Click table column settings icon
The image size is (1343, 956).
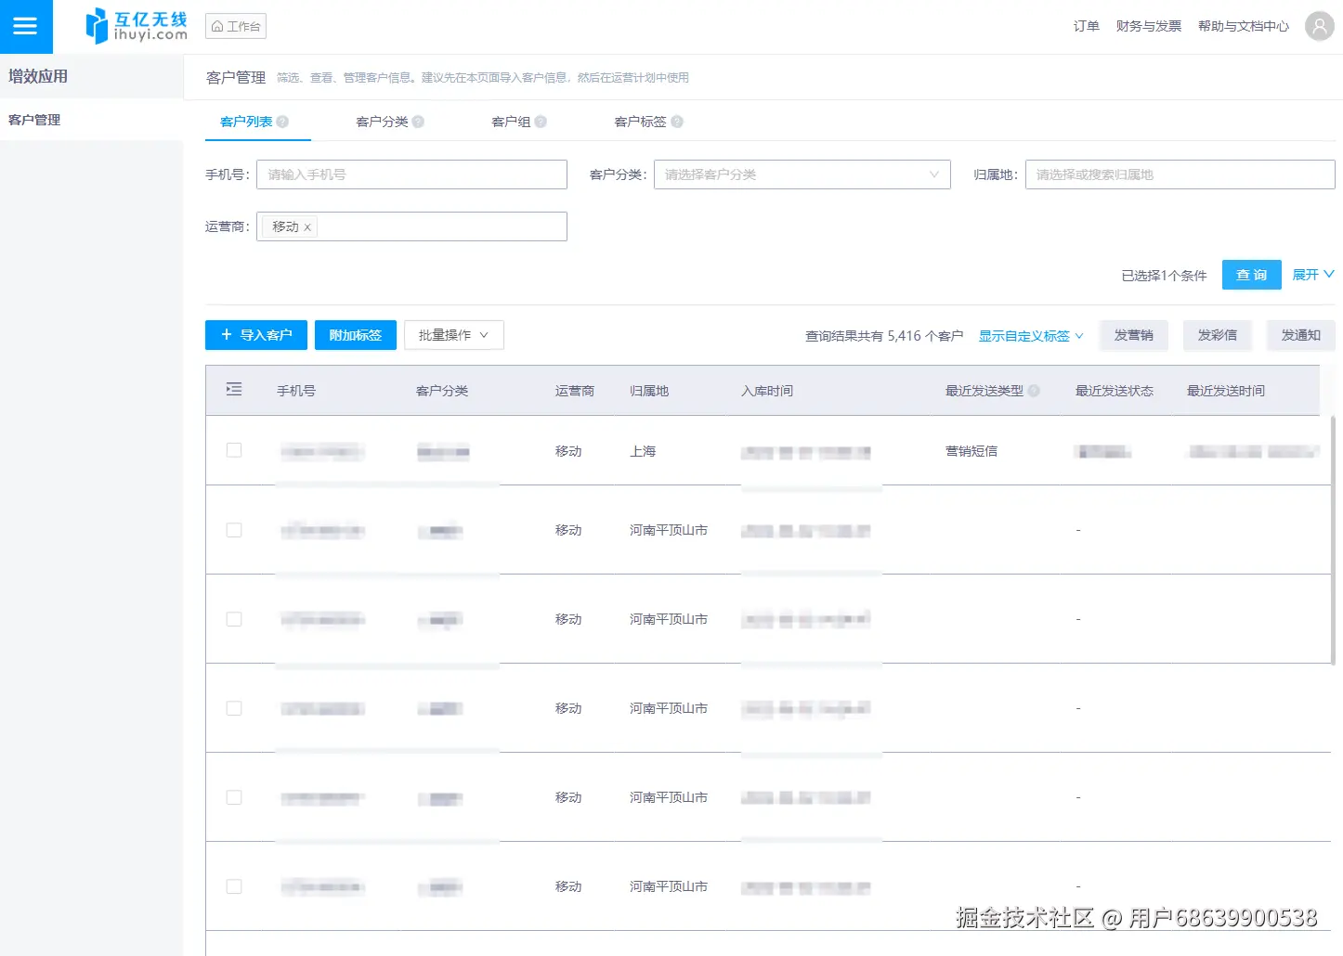tap(234, 390)
